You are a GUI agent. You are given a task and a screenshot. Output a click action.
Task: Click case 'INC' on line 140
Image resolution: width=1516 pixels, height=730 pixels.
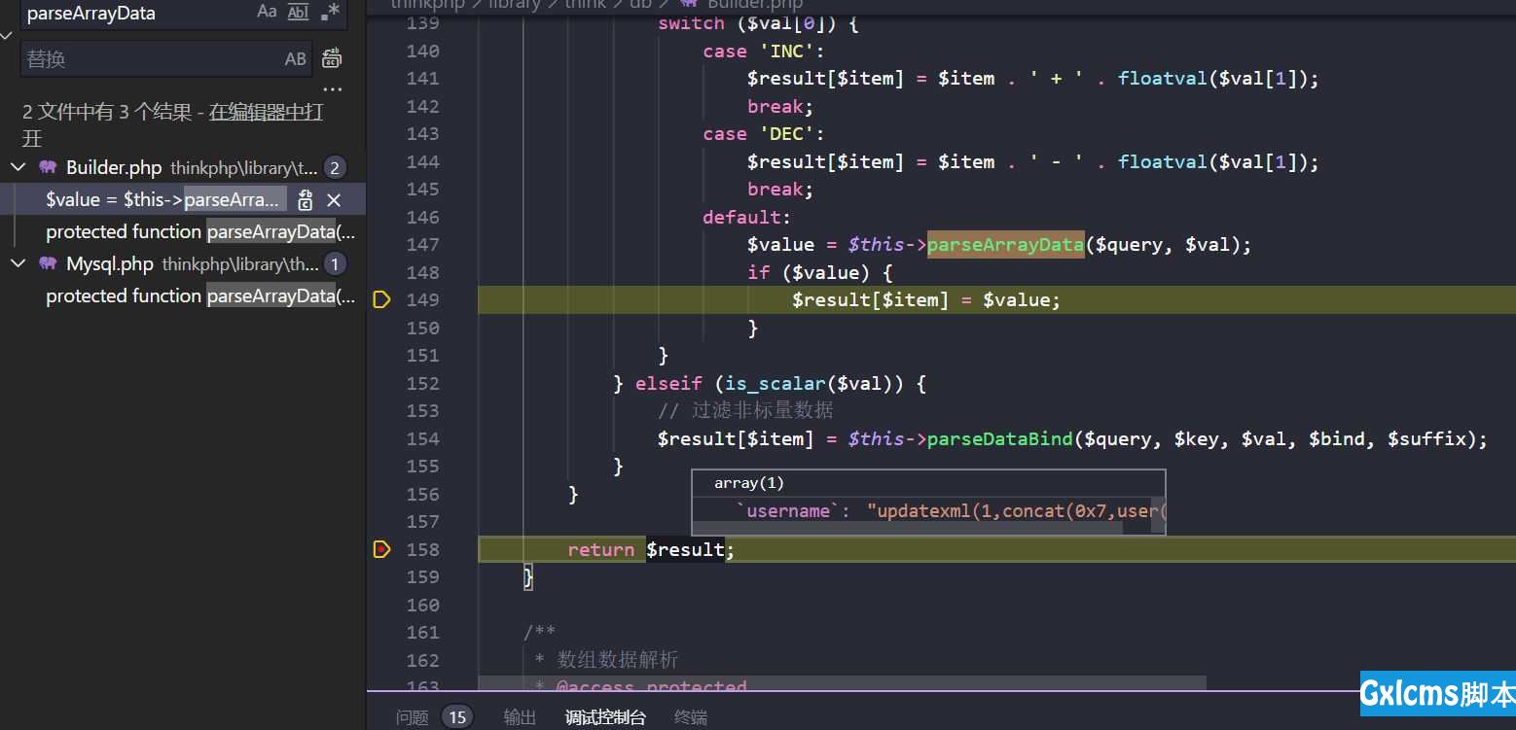click(764, 52)
